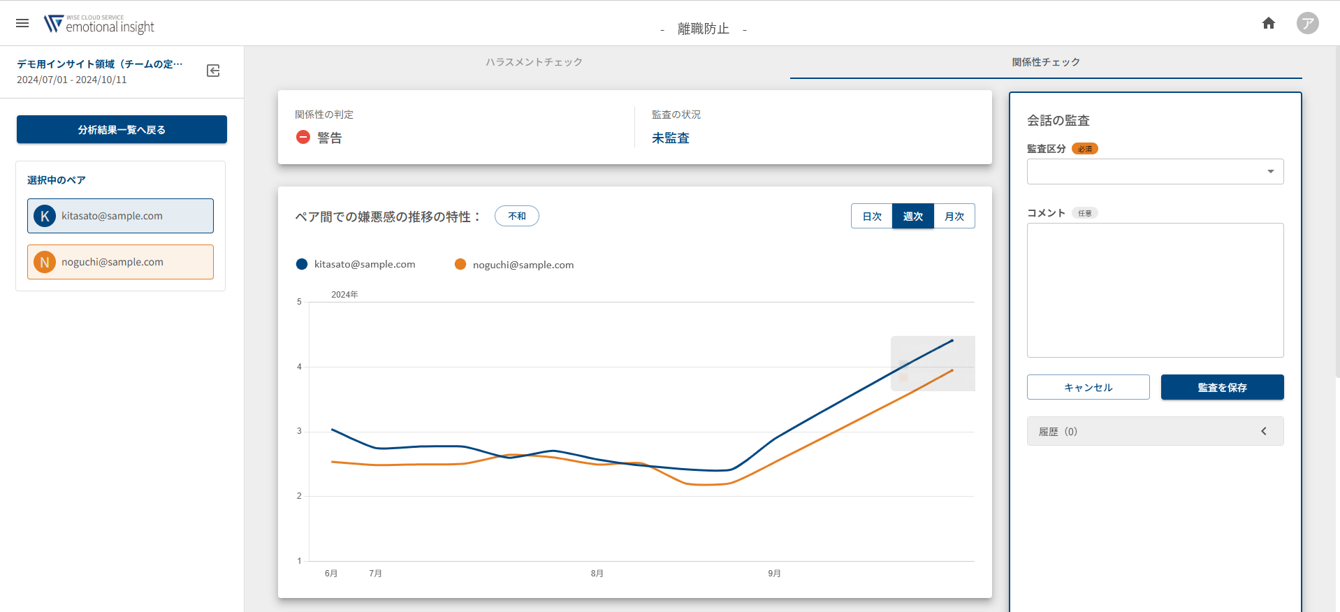This screenshot has width=1340, height=612.
Task: Click the red warning status icon
Action: pos(303,138)
